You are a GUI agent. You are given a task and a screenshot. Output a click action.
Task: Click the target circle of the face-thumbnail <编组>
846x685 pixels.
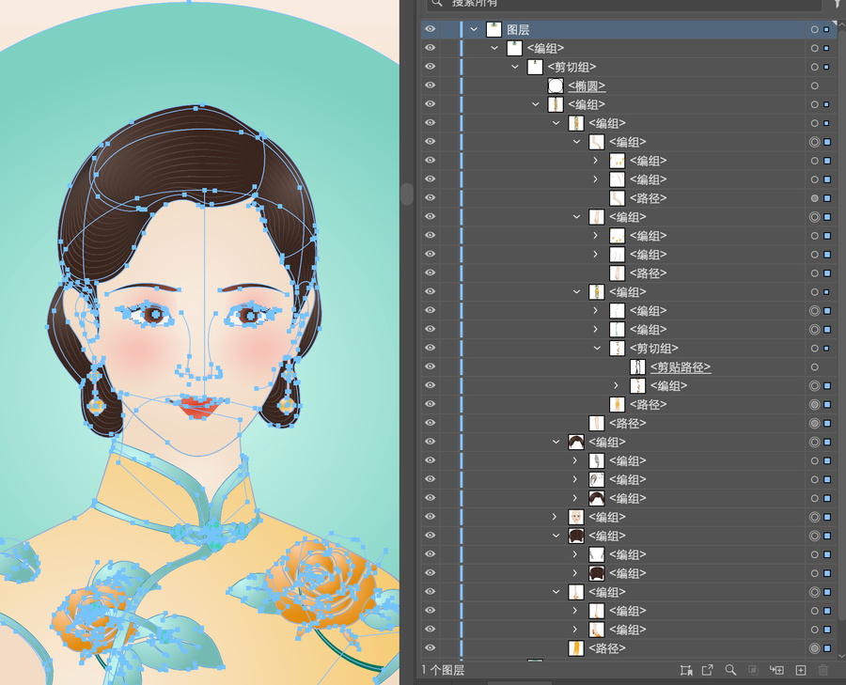[x=815, y=517]
